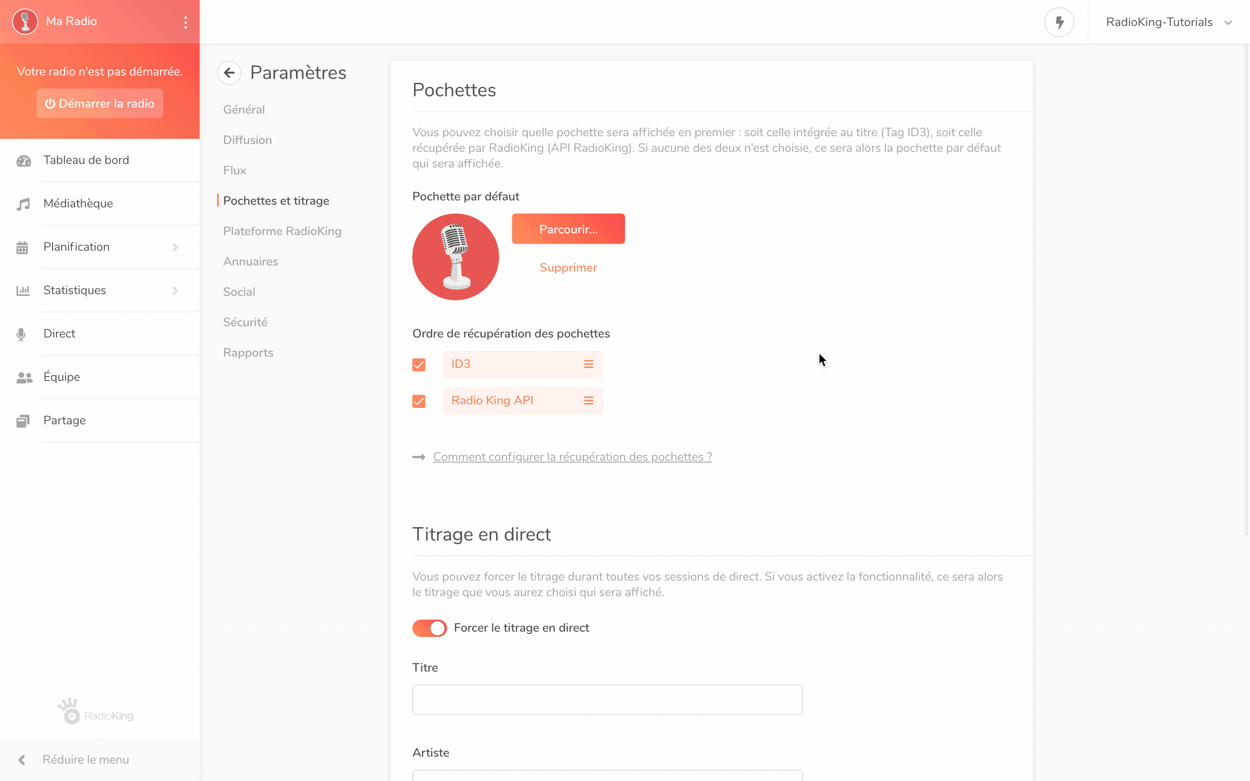This screenshot has width=1250, height=781.
Task: Click the Titre input field
Action: coord(608,700)
